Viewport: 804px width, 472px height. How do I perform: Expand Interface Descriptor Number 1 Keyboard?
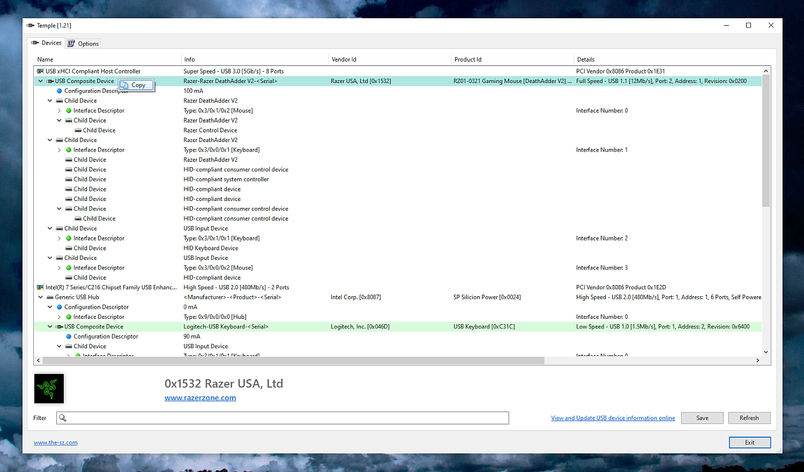click(x=59, y=150)
